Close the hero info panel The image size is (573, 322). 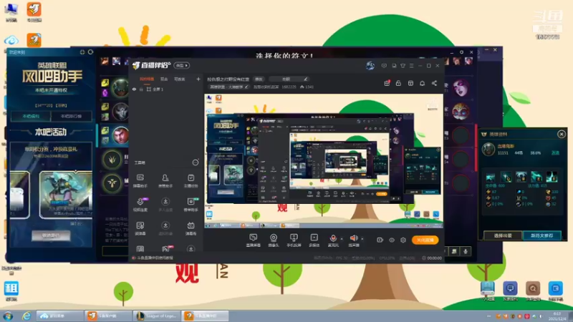(562, 135)
